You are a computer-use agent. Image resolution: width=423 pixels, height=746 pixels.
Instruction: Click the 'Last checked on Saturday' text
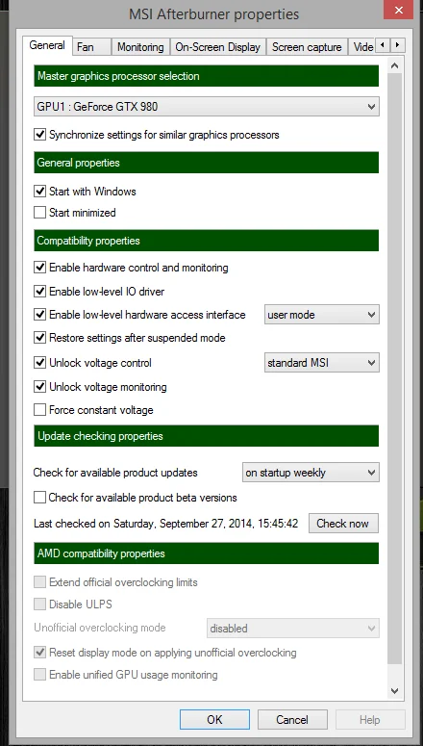[x=166, y=524]
